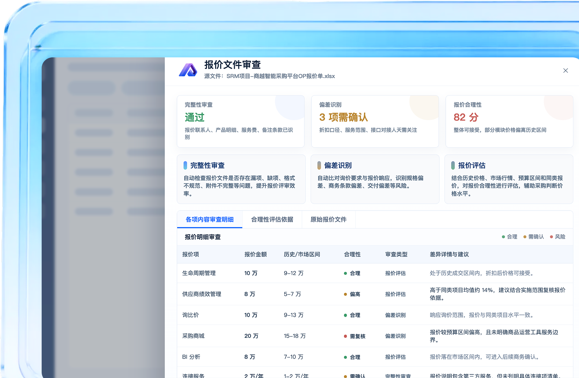Click the orange 需确认 legend dot
This screenshot has width=579, height=378.
point(525,237)
